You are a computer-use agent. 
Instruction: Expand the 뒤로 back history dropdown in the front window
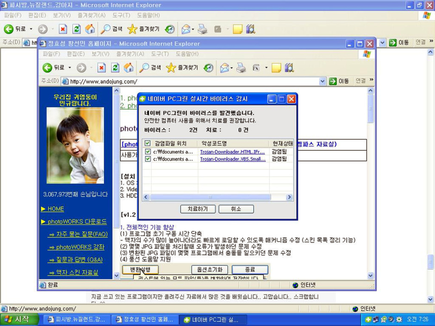(x=69, y=68)
